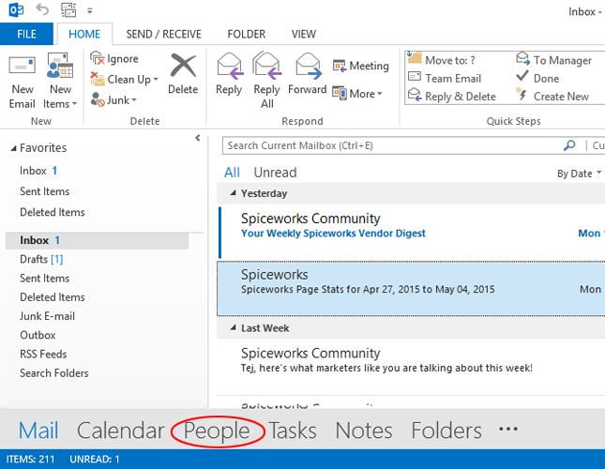Click Create New quick step

(552, 96)
